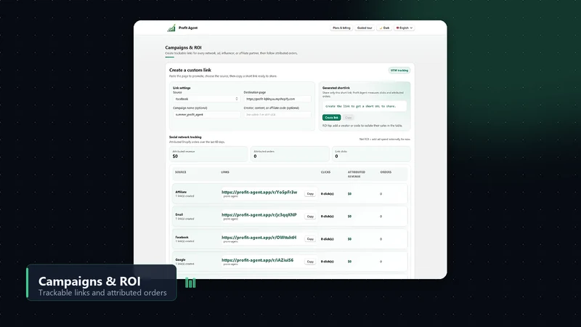Click the Facebook source name in table
Image resolution: width=581 pixels, height=327 pixels.
point(182,237)
